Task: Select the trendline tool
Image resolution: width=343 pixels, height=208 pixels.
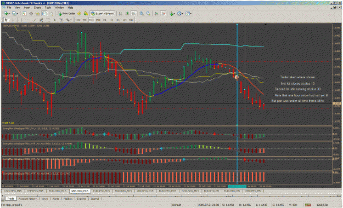Action: point(35,20)
